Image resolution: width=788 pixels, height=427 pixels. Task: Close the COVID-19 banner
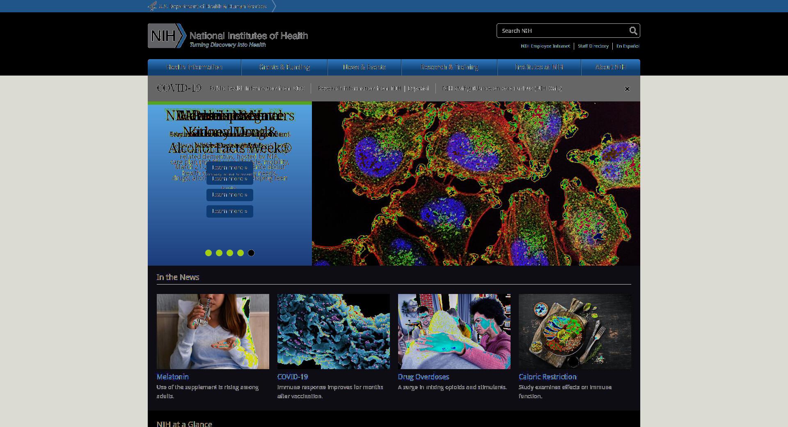coord(627,89)
